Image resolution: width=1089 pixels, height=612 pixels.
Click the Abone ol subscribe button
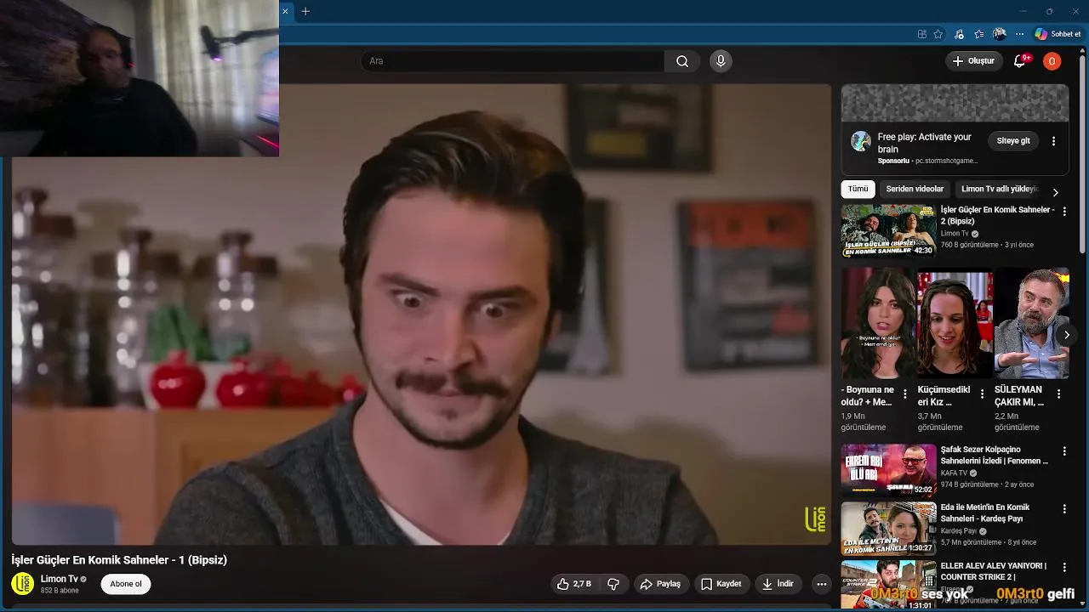(x=126, y=584)
